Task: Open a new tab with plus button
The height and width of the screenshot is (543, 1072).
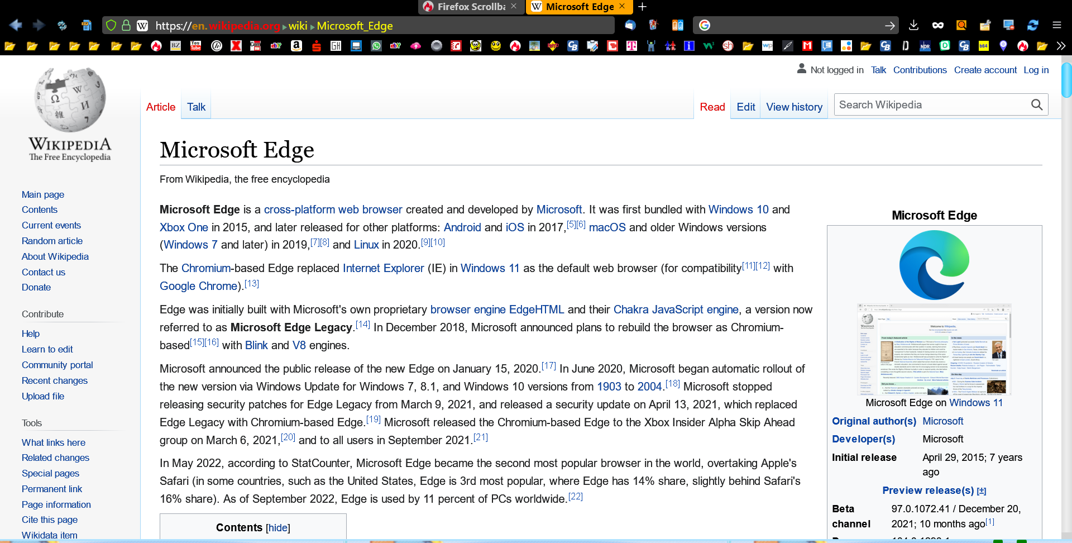Action: tap(642, 7)
